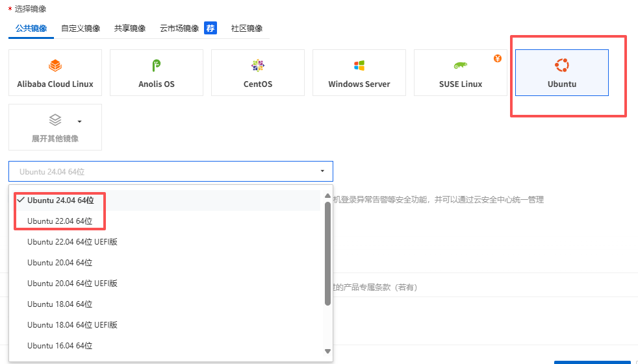This screenshot has width=638, height=364.
Task: Pick the CentOS image icon
Action: (258, 66)
